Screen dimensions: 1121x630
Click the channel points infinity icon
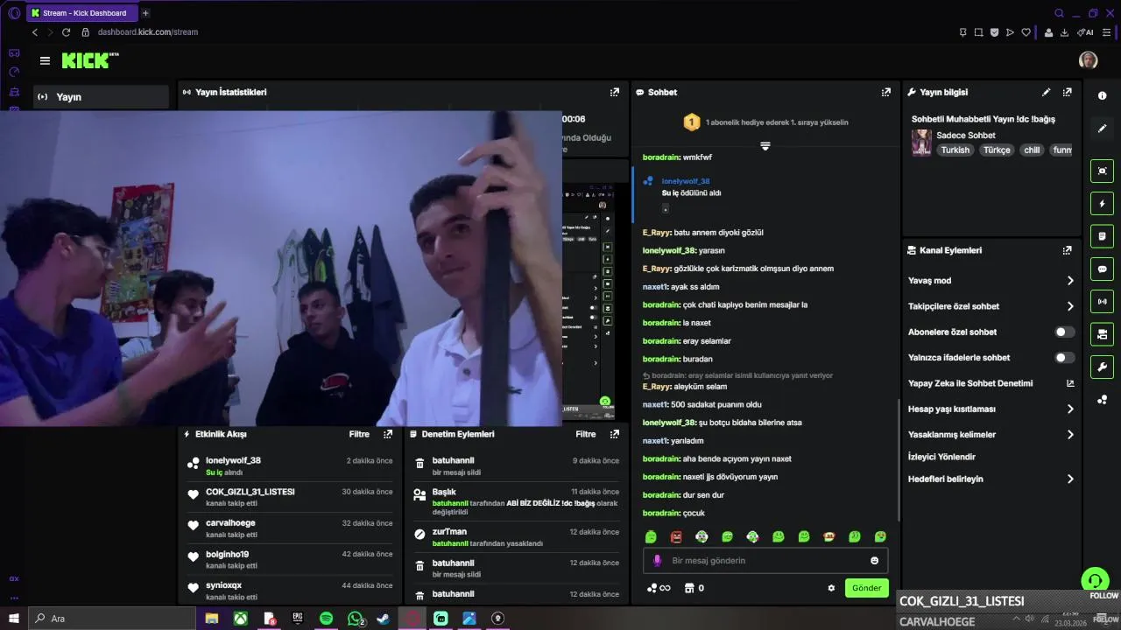point(659,588)
